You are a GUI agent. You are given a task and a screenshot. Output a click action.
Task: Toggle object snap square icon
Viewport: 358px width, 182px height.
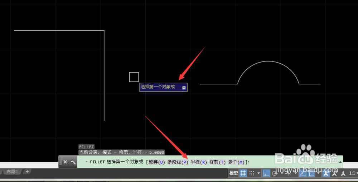(312, 173)
